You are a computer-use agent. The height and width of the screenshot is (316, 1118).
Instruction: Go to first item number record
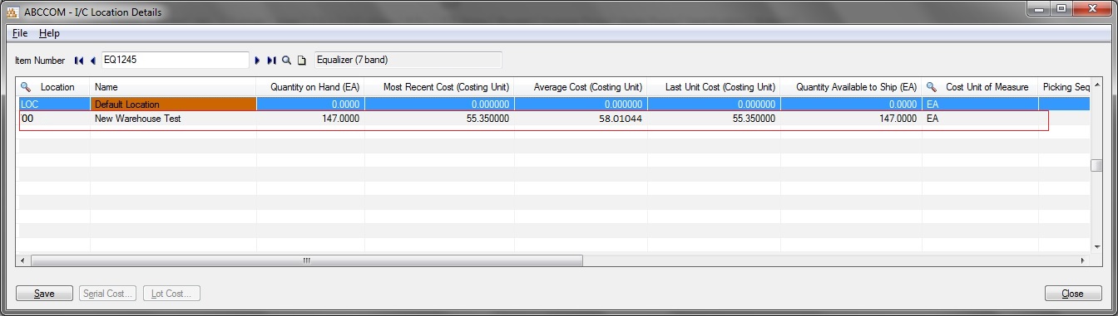pyautogui.click(x=79, y=61)
